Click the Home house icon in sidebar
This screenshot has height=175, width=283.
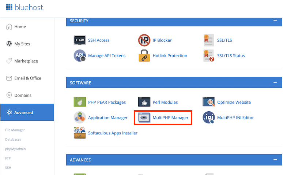click(x=9, y=27)
